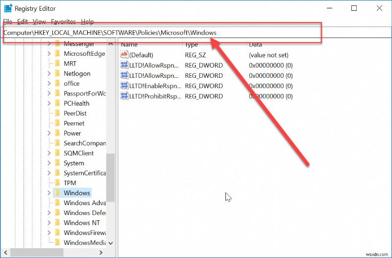
Task: Select the (Default) value name
Action: (141, 55)
